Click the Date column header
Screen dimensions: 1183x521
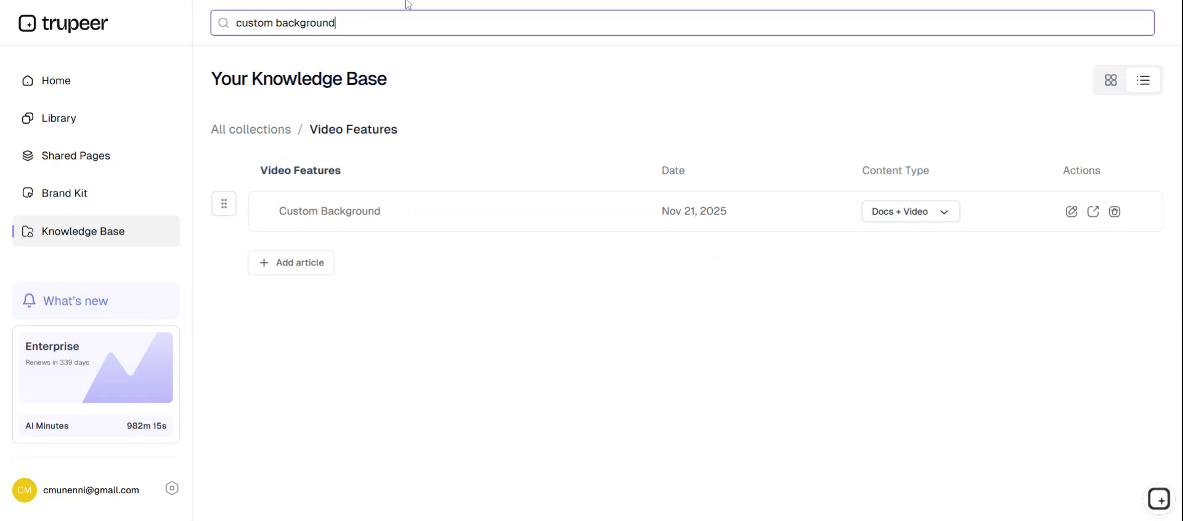click(x=673, y=171)
